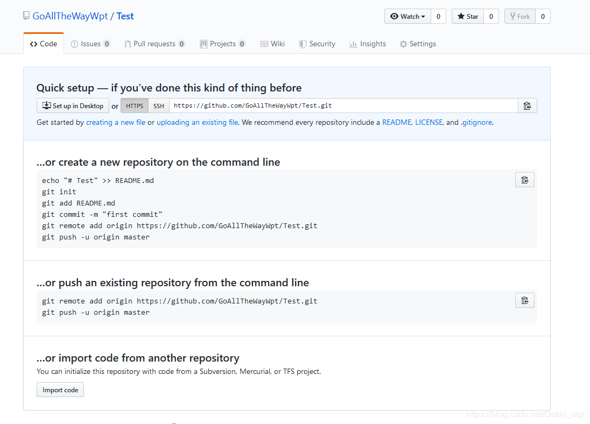Switch clone URL to SSH
Image resolution: width=590 pixels, height=424 pixels.
pyautogui.click(x=159, y=106)
